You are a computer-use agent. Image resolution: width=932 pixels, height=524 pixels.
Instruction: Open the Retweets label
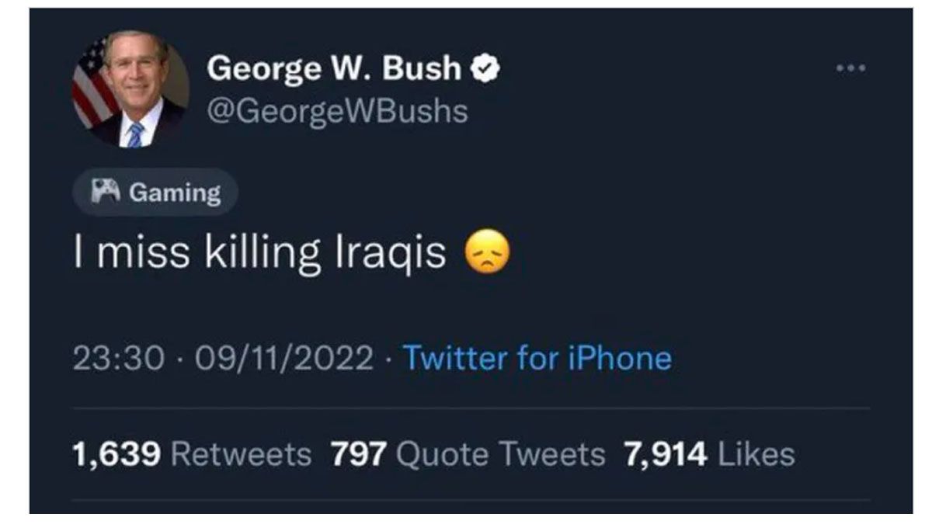tap(240, 454)
